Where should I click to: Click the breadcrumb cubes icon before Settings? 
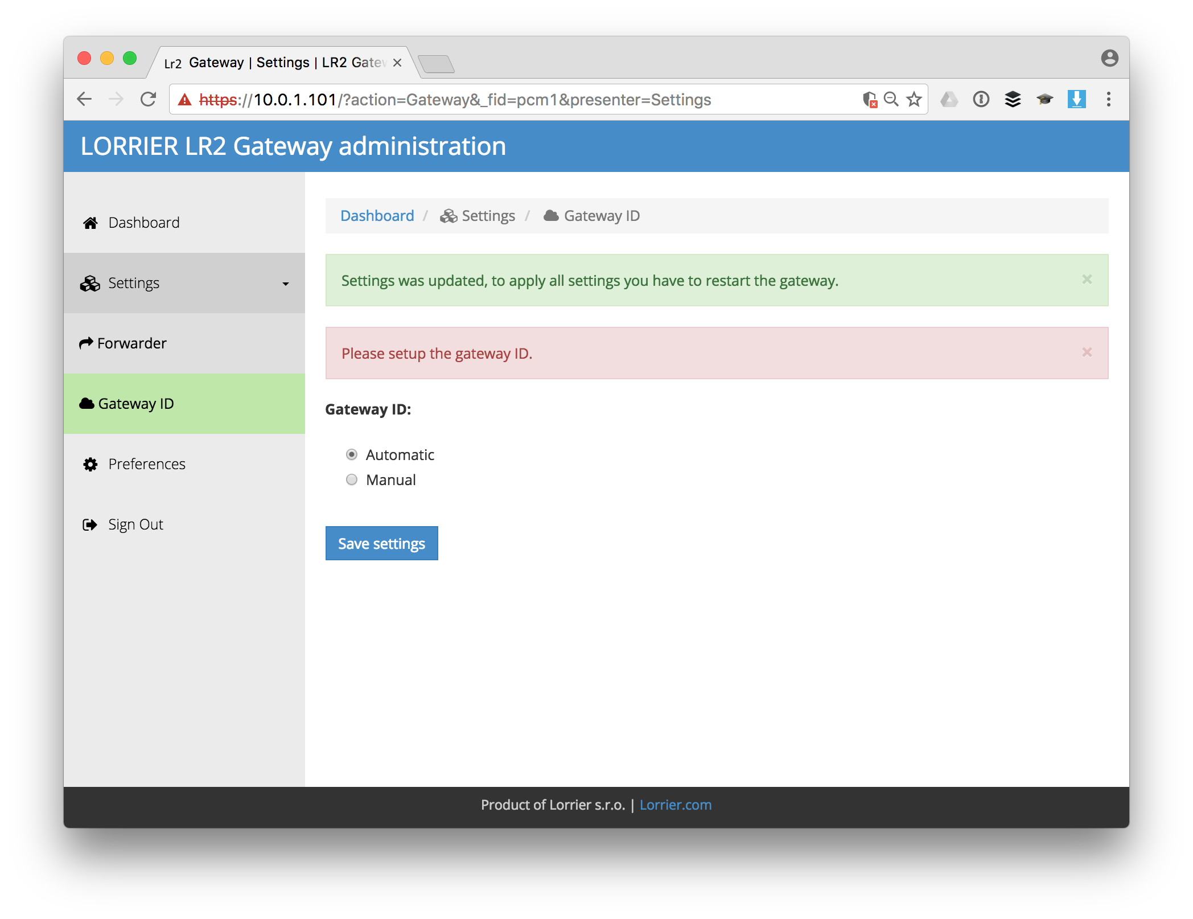point(449,216)
